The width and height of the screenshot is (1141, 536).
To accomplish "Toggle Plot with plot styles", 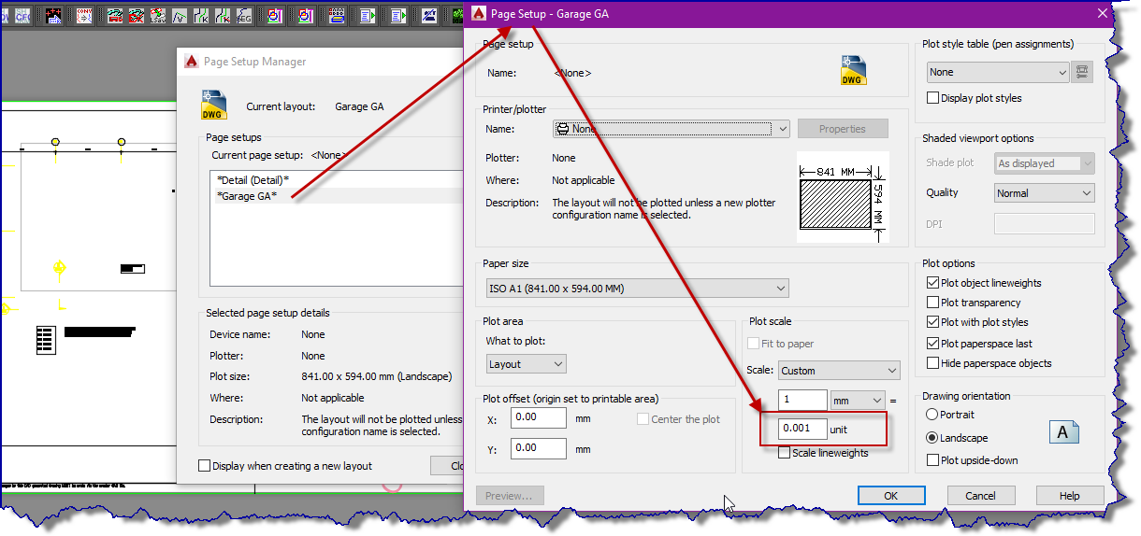I will [933, 322].
